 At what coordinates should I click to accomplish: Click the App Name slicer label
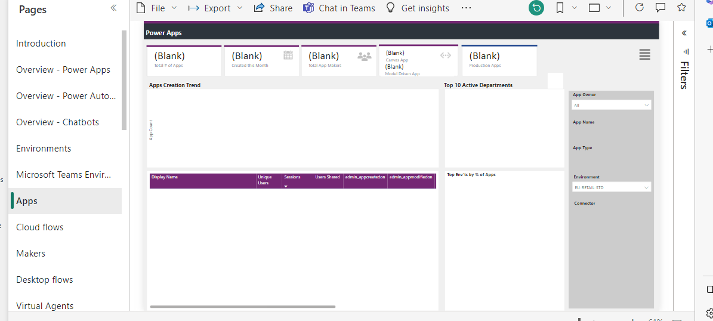click(584, 122)
